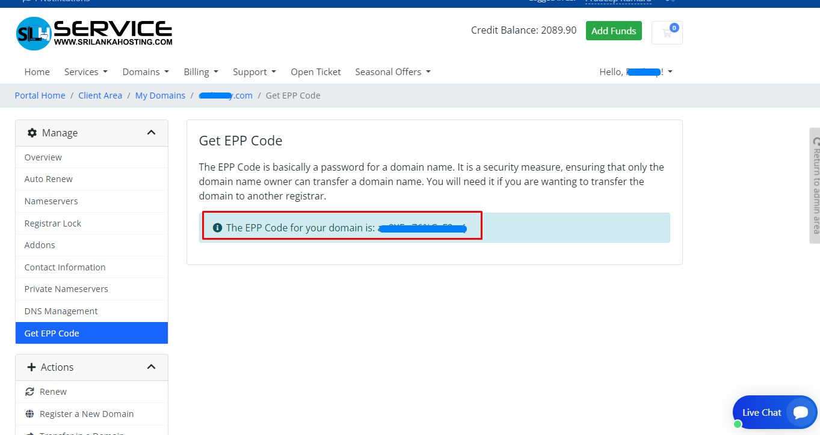Open the Services dropdown menu
This screenshot has width=820, height=435.
85,72
